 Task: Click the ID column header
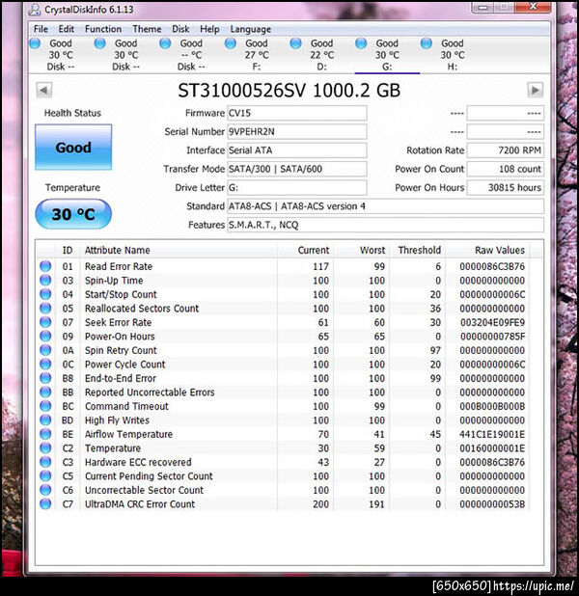(68, 250)
